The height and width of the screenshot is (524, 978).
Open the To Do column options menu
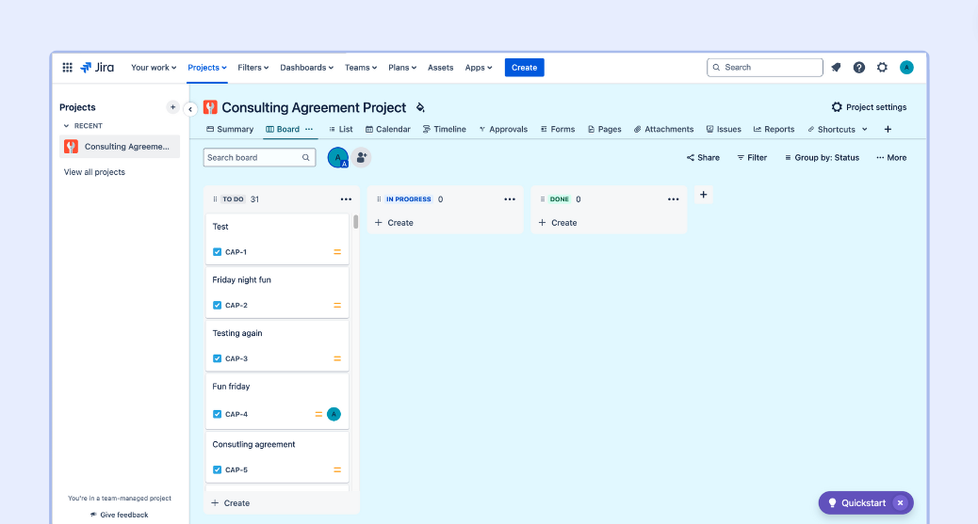pyautogui.click(x=346, y=199)
